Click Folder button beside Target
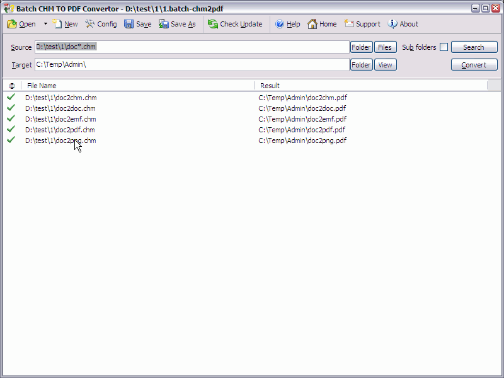This screenshot has height=378, width=504. pyautogui.click(x=361, y=65)
